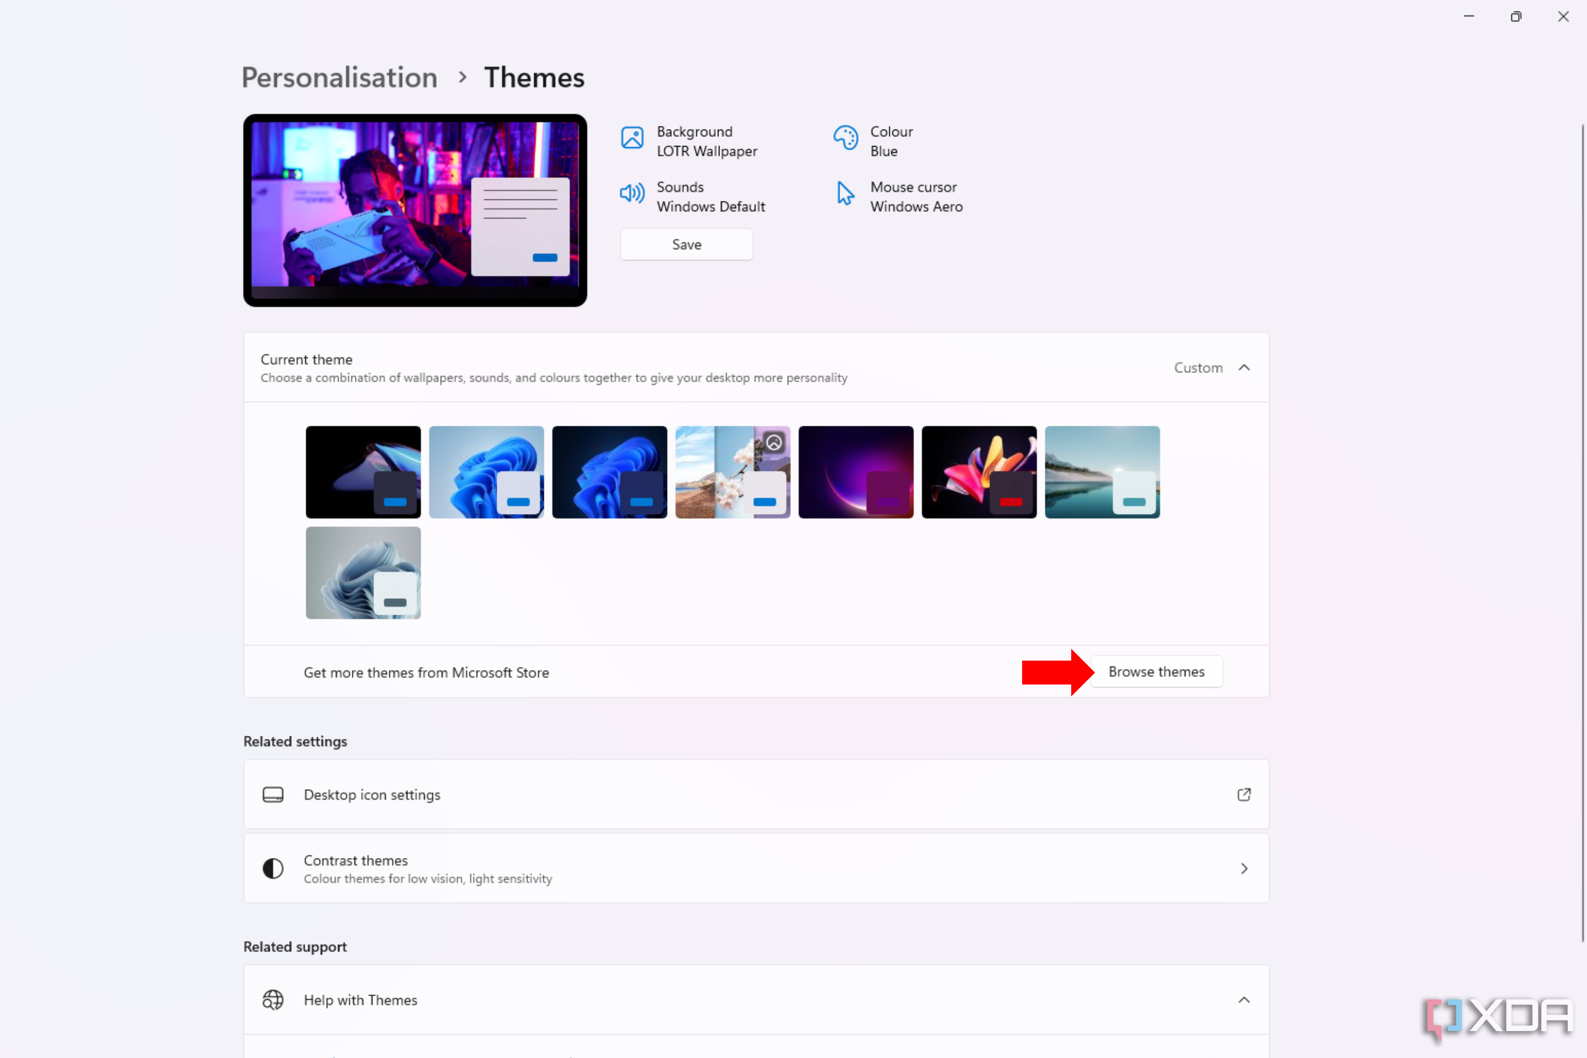
Task: Select the dark glass shape theme
Action: click(x=363, y=472)
